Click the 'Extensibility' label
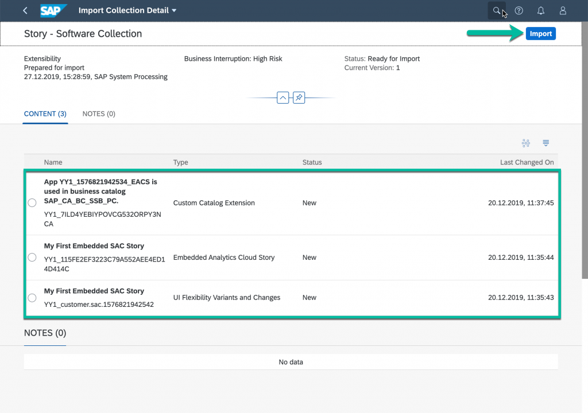Screen dimensions: 588x413 point(42,59)
